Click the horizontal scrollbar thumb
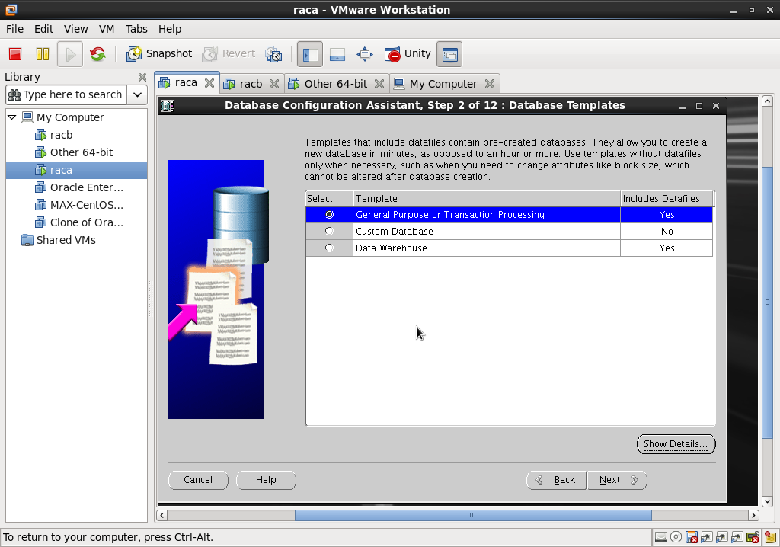 coord(472,516)
